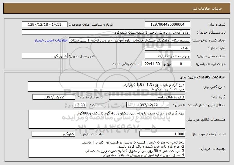Click the header title 'جزئیات اطلاعات نیاز'
The image size is (234, 165).
207,8
